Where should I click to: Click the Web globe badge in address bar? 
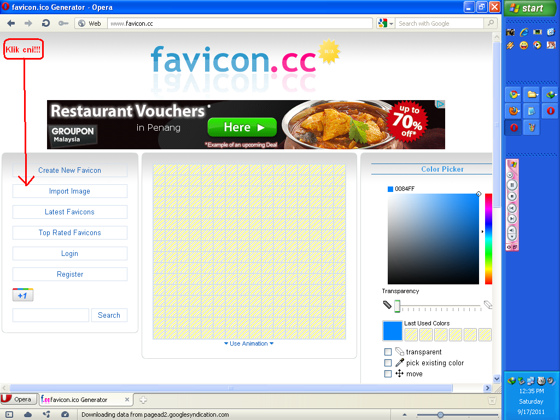[91, 24]
